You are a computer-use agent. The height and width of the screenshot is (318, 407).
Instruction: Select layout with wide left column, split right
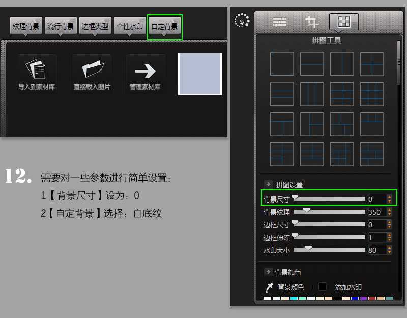coord(312,124)
